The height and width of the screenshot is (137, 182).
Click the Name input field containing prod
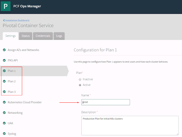(x=106, y=102)
